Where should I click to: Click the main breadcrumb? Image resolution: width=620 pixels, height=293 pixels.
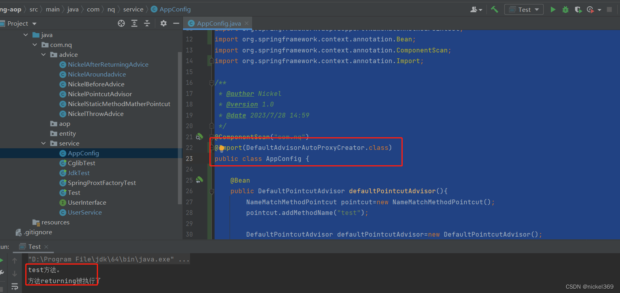tap(53, 9)
